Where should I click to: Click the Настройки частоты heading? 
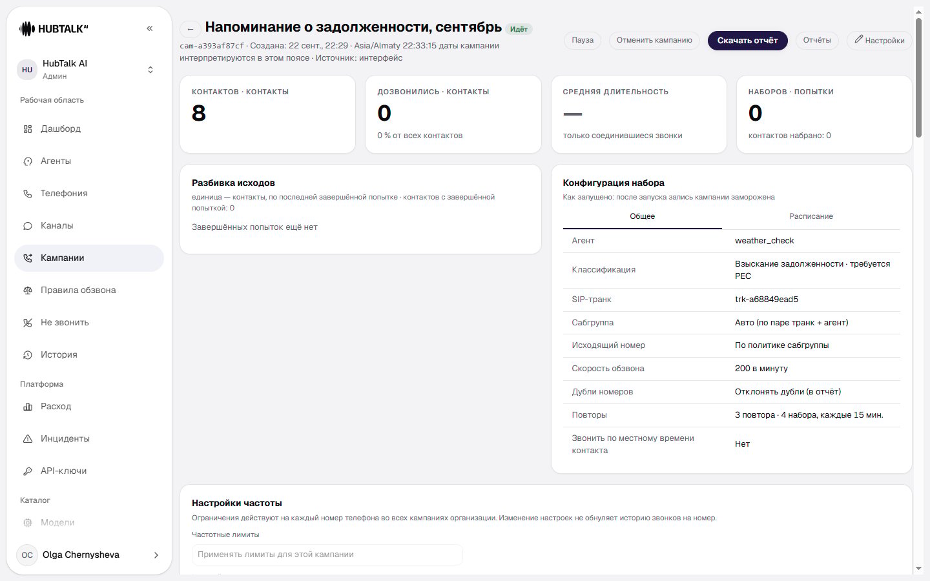237,503
